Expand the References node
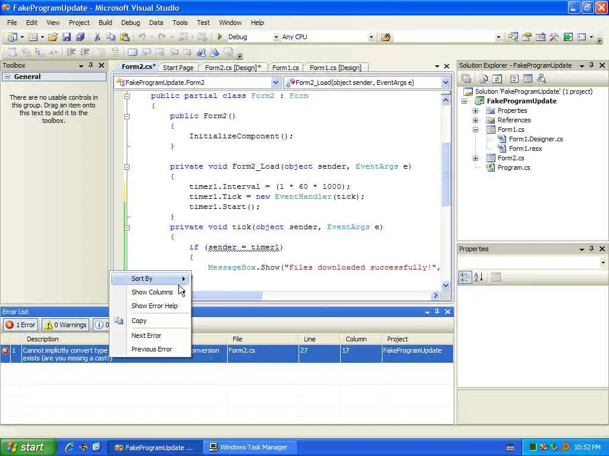The width and height of the screenshot is (609, 456). 475,120
